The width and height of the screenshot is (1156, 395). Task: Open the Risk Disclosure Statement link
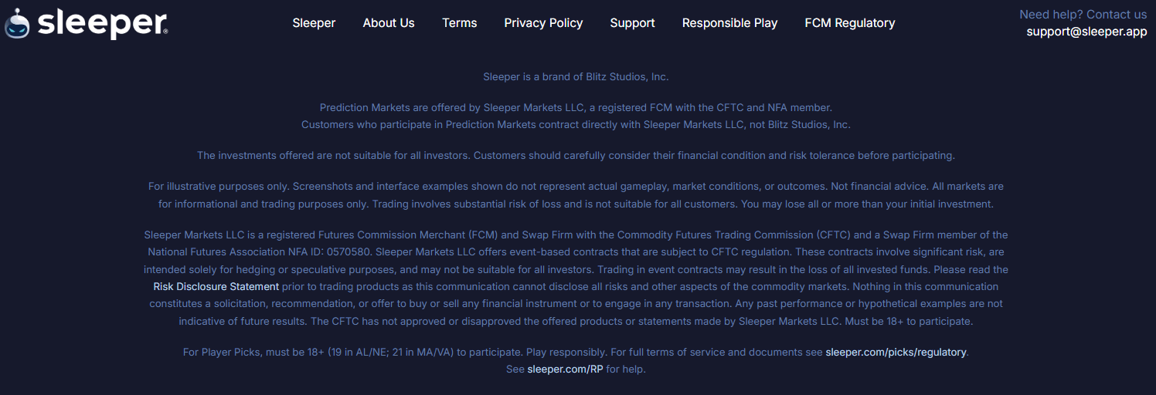[216, 287]
